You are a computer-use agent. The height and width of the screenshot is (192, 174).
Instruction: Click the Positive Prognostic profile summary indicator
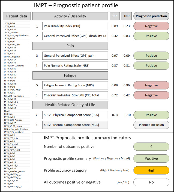151,159
